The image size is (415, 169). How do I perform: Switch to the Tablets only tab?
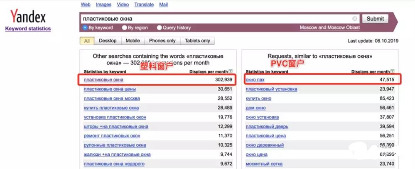(197, 41)
